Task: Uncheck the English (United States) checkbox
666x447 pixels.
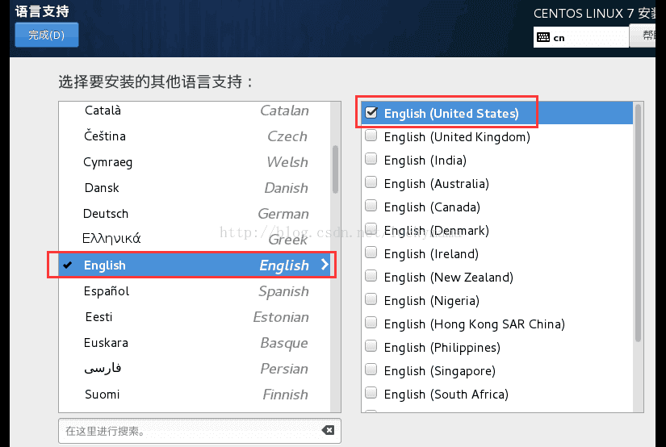Action: pos(371,112)
